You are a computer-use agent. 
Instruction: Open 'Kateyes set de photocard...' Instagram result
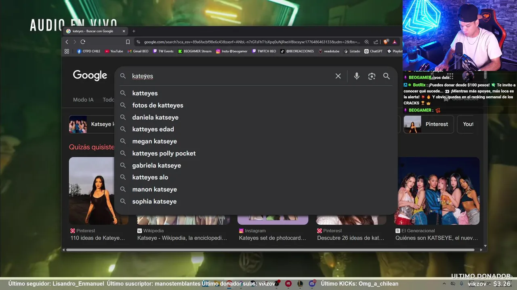coord(273,238)
